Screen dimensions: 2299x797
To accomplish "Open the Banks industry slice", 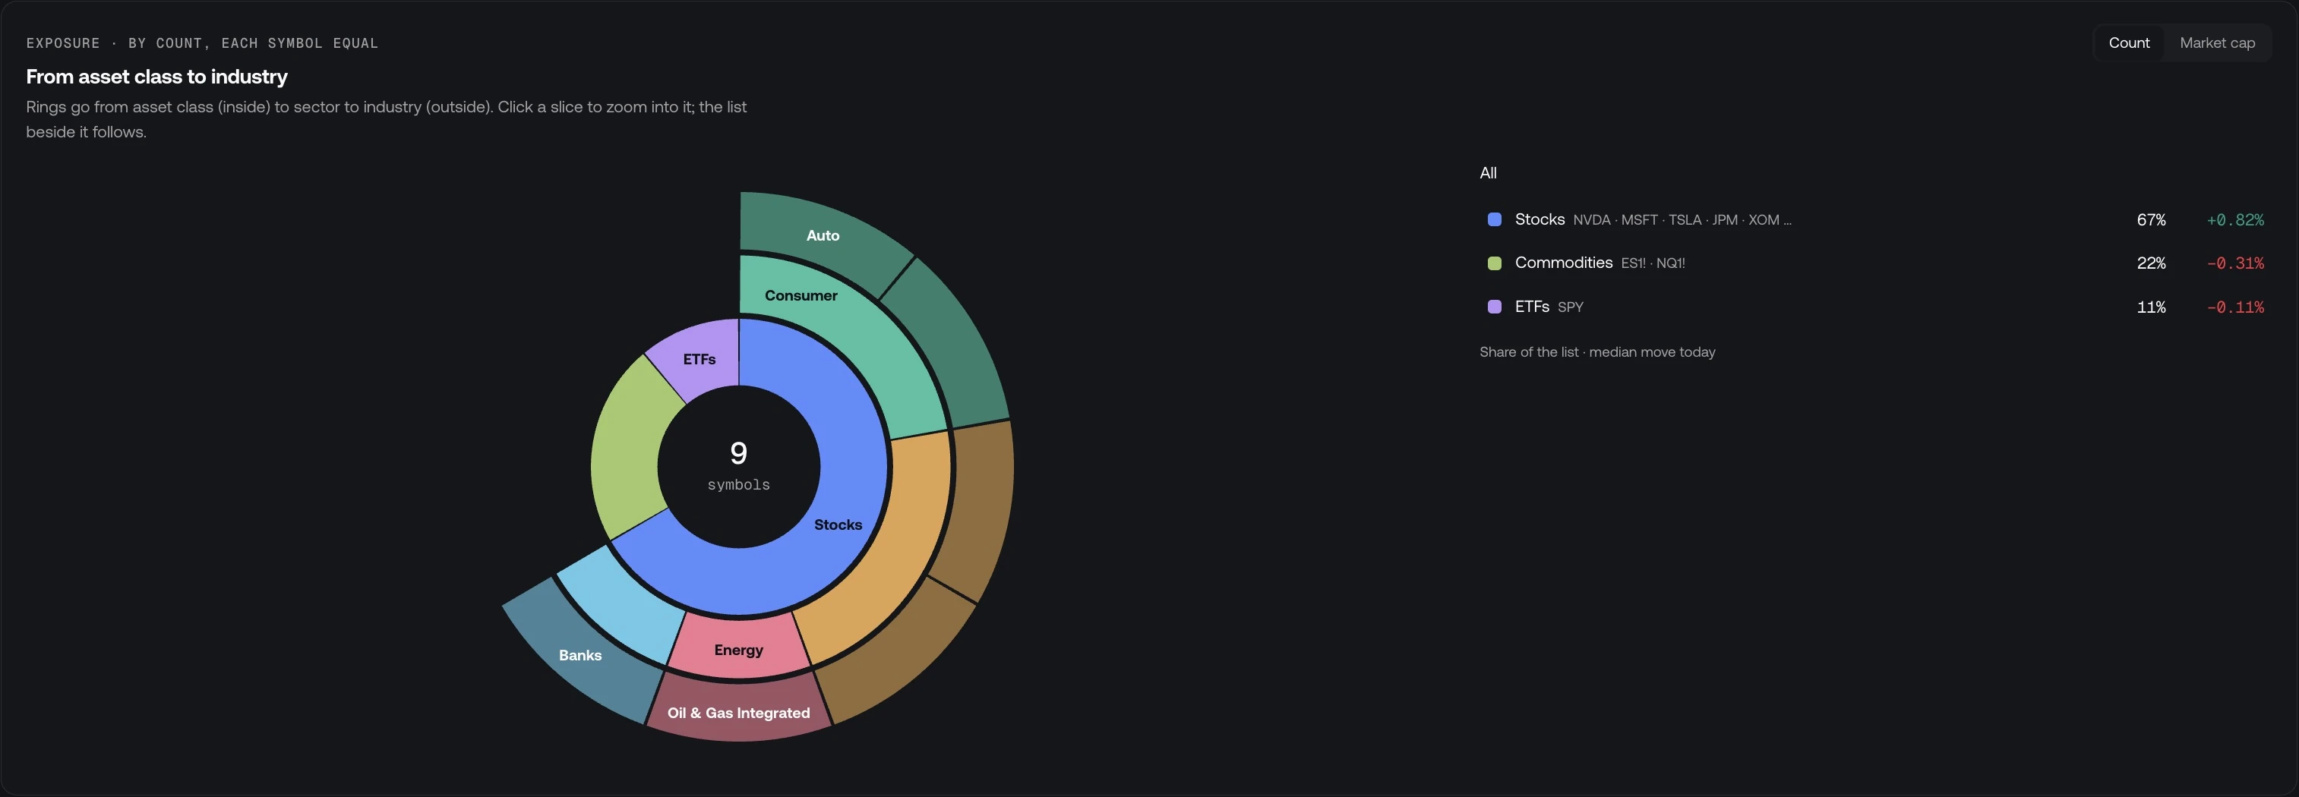I will 580,654.
